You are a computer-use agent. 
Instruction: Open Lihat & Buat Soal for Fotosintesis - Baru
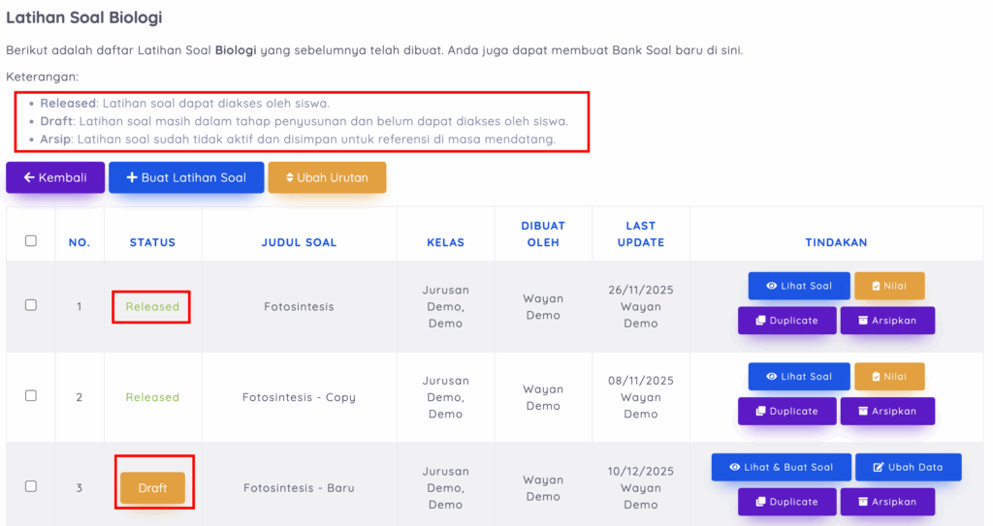pyautogui.click(x=781, y=467)
